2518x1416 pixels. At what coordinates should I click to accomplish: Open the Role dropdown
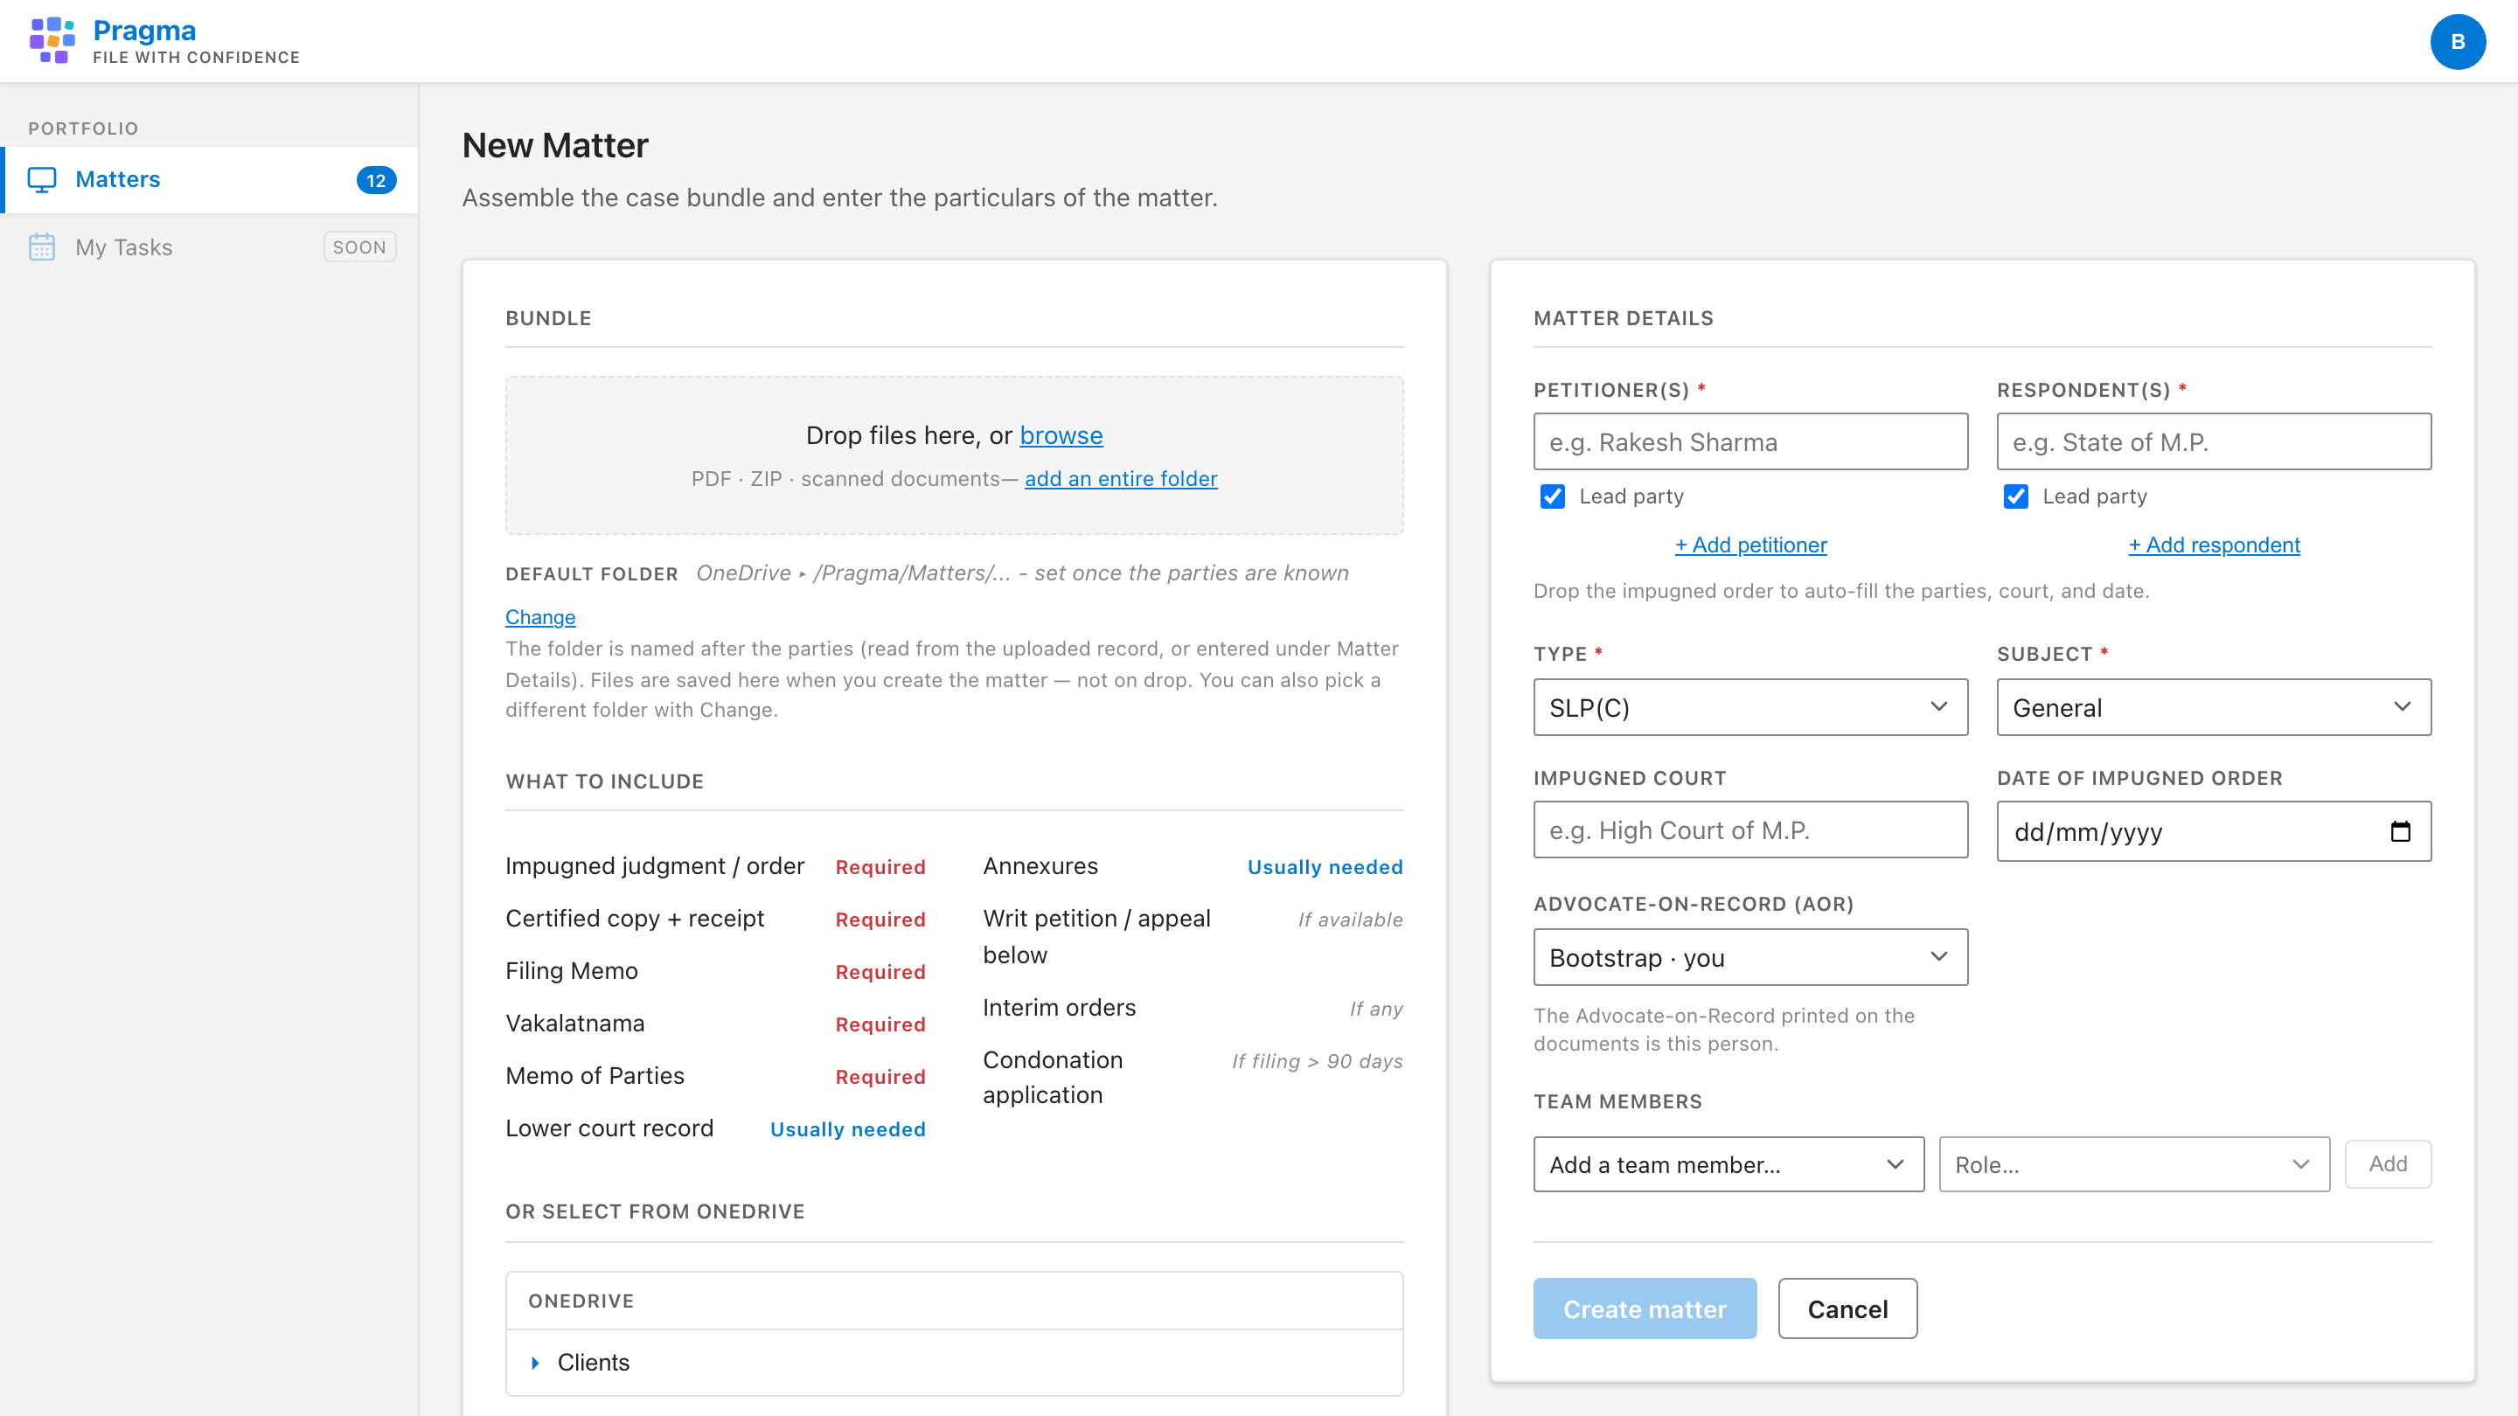tap(2134, 1164)
